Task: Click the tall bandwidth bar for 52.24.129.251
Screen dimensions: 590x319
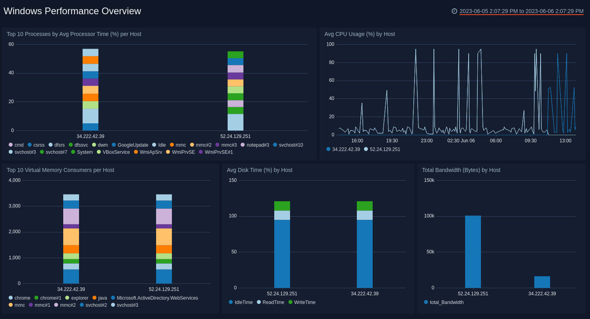Action: [473, 252]
